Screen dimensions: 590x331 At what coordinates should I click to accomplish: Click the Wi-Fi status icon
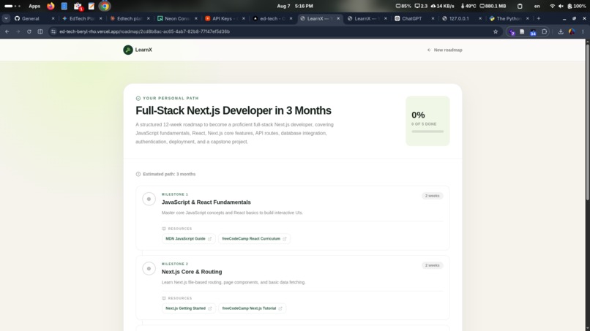(x=553, y=6)
